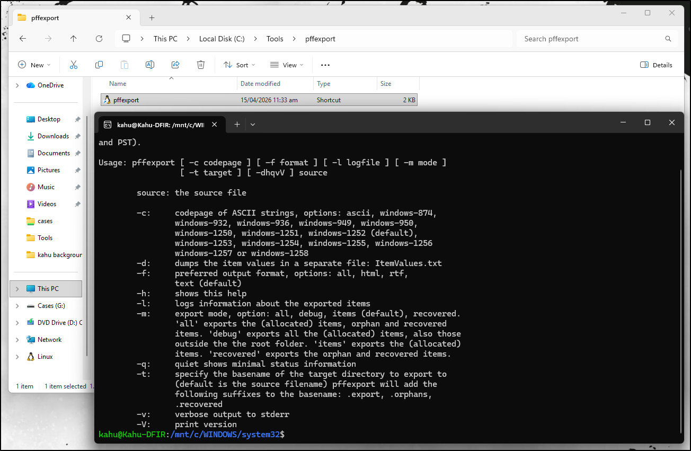Close the kahu@Kahu-DFIR terminal tab
The height and width of the screenshot is (451, 691).
215,125
